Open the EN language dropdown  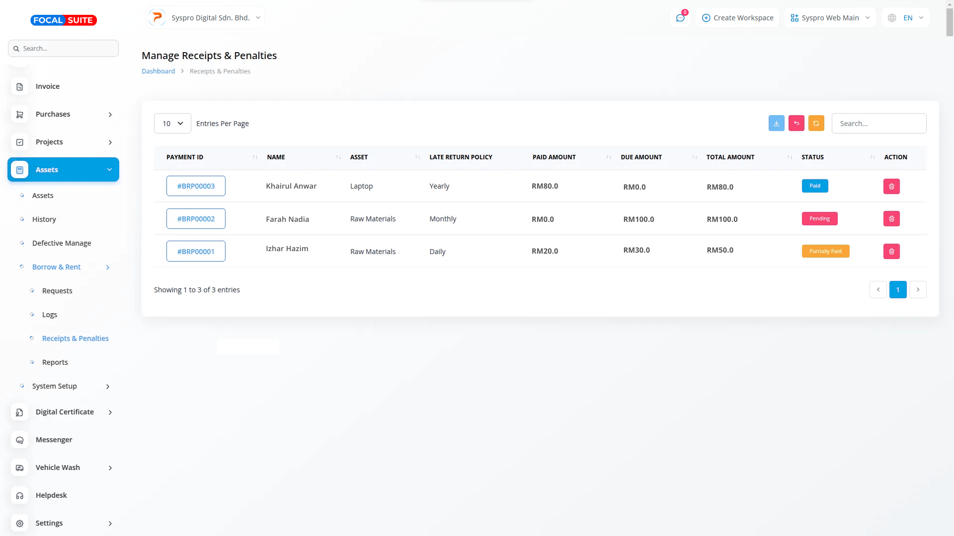[907, 18]
